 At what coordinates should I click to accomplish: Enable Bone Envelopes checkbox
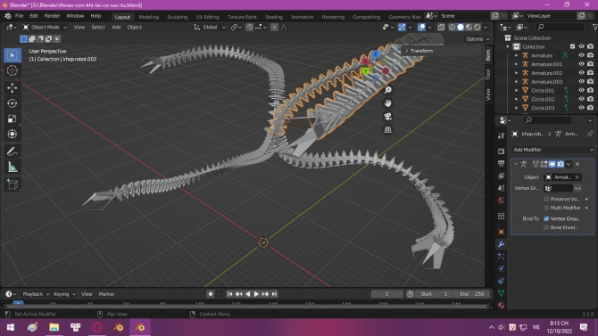point(546,227)
